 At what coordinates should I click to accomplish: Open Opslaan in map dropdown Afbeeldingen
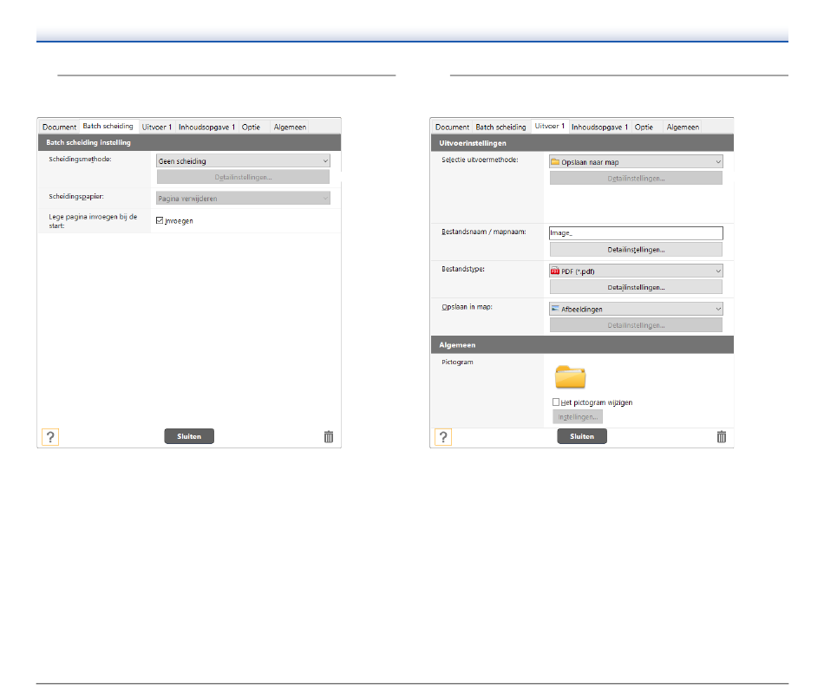[636, 309]
